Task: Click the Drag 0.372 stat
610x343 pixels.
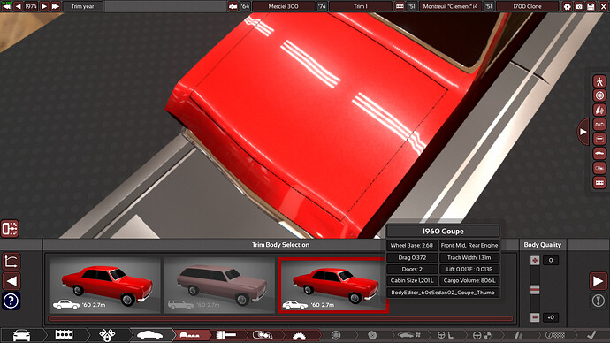Action: pos(412,257)
